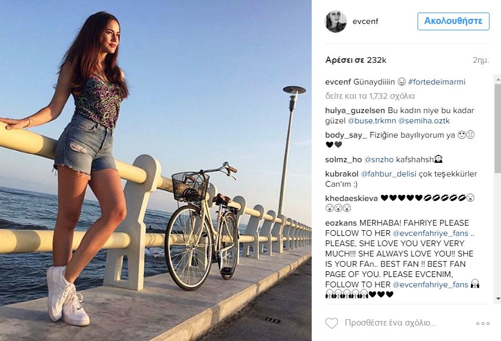The height and width of the screenshot is (341, 501).
Task: Open the @buse.trkmn mention
Action: [372, 121]
